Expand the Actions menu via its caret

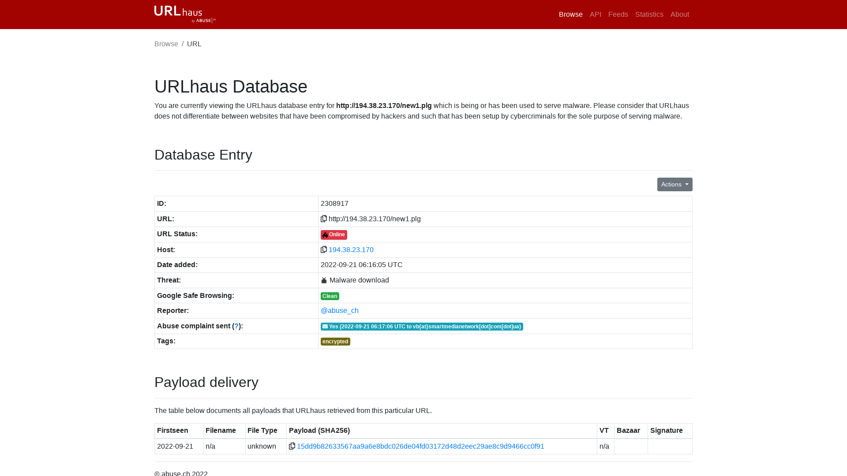point(686,184)
